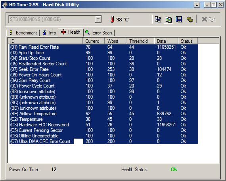This screenshot has width=226, height=181.
Task: Select the (05) Reallocated Sector Count row
Action: (104, 64)
